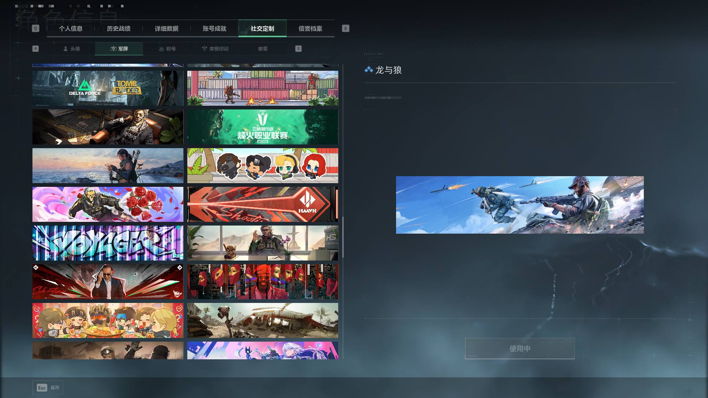
Task: Click the 龙与狼 preview banner image
Action: [520, 205]
